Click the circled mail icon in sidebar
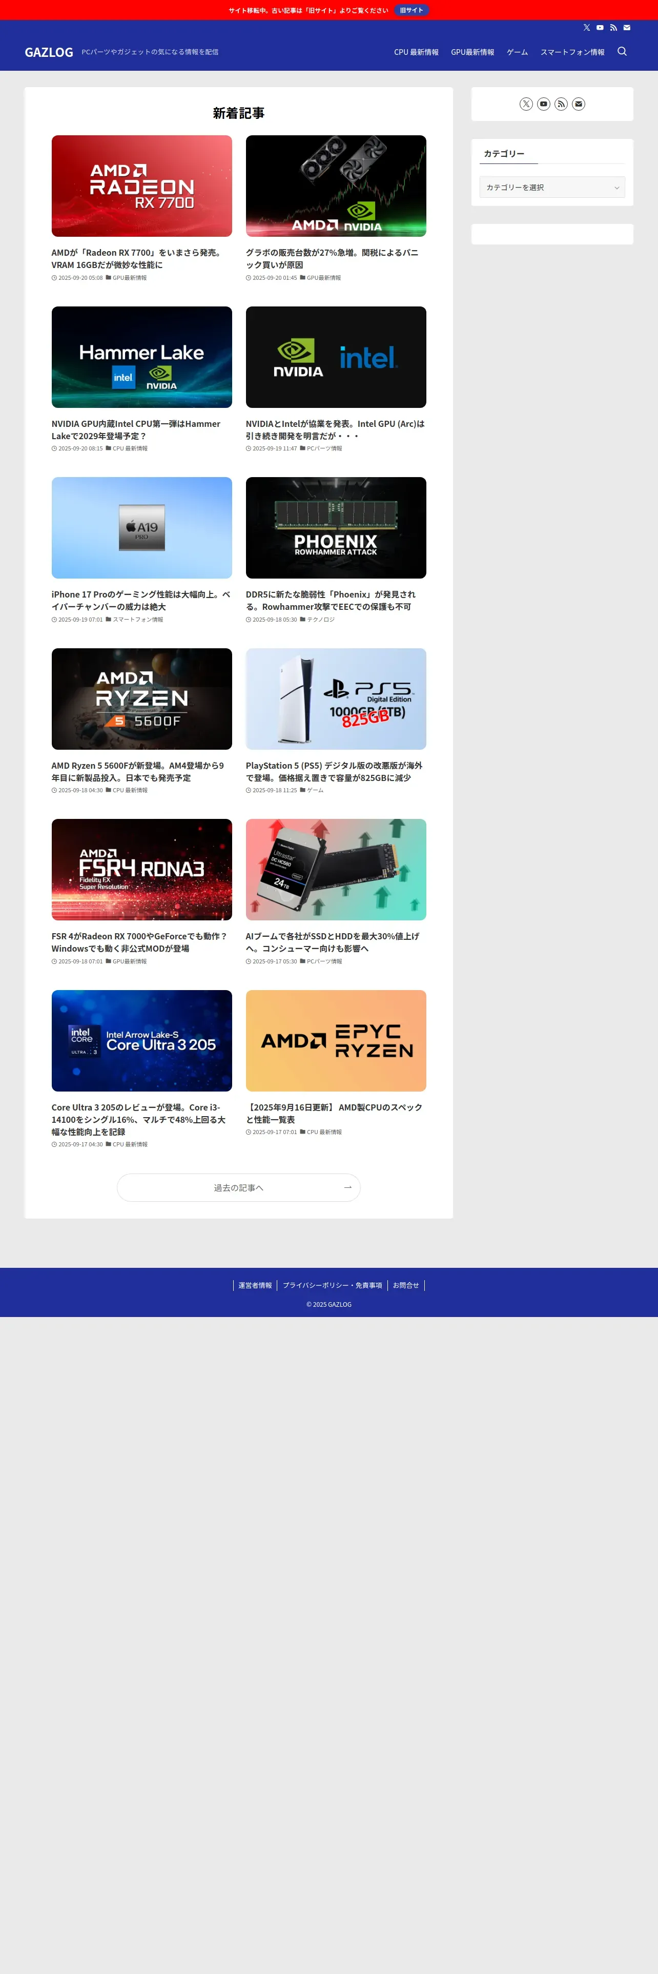Image resolution: width=658 pixels, height=1974 pixels. (x=579, y=104)
